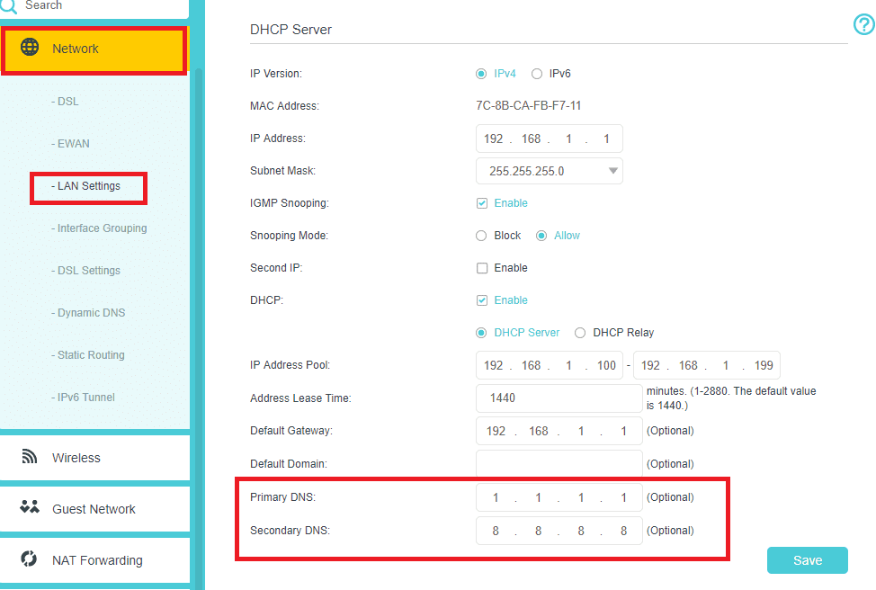Select Allow snooping mode
Image resolution: width=876 pixels, height=590 pixels.
coord(541,236)
